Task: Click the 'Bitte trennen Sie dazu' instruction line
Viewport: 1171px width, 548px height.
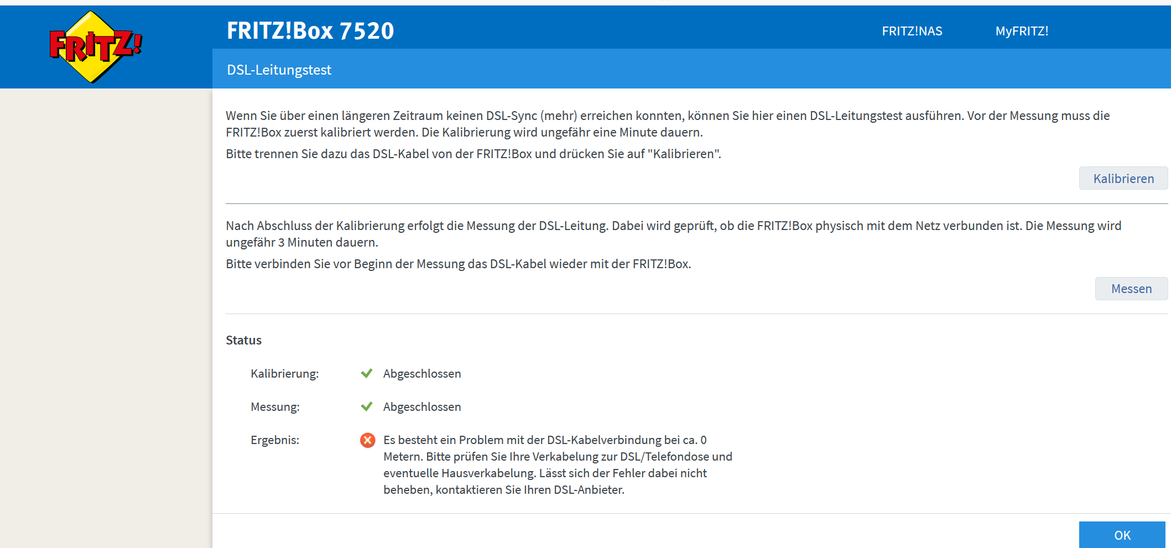Action: [473, 154]
